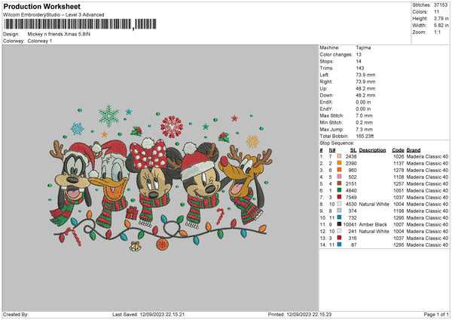Click the barcode under the worksheet title
452x320 pixels.
[80, 24]
